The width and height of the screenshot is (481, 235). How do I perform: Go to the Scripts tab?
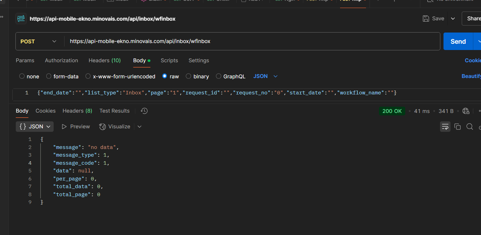pyautogui.click(x=169, y=60)
